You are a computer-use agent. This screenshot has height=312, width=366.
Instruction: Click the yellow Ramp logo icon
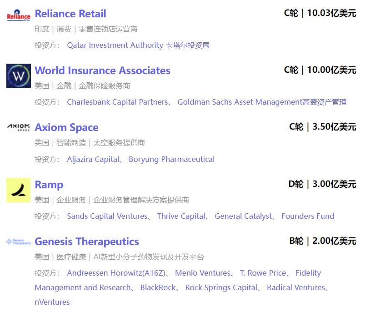[19, 190]
